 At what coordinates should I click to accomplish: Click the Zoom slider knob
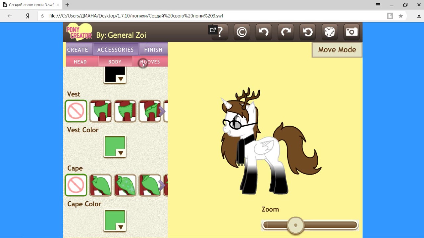coord(295,225)
